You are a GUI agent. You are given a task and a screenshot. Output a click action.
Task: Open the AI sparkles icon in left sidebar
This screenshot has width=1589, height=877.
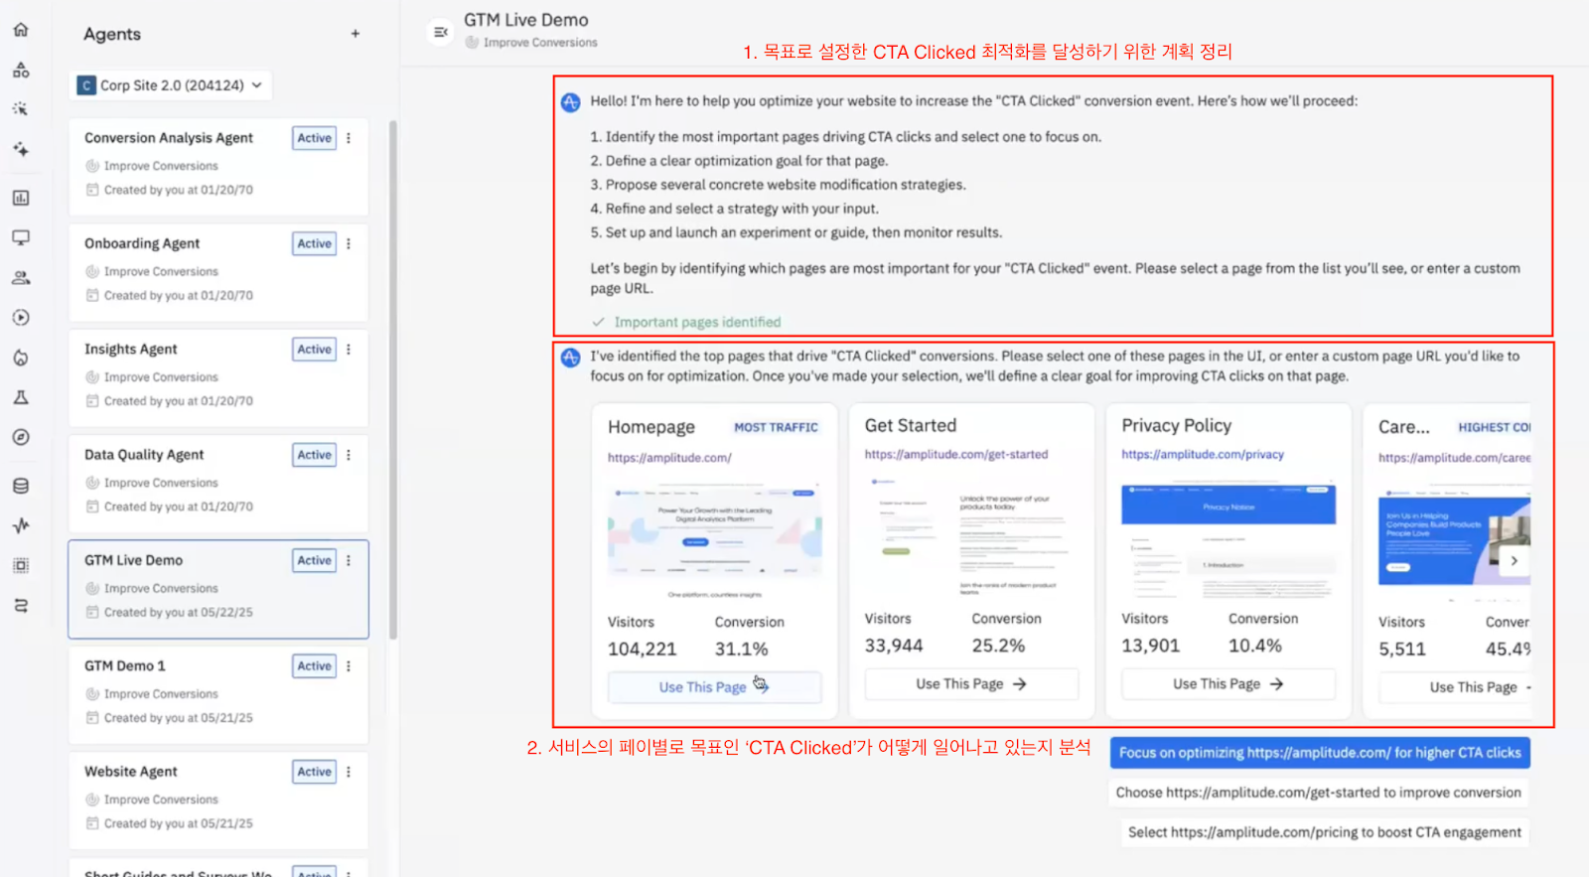tap(21, 149)
